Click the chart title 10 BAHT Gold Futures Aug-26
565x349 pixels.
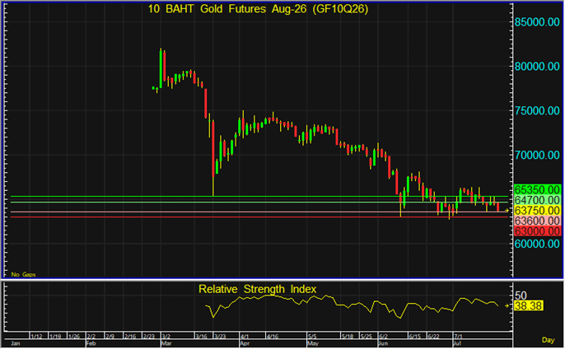258,9
